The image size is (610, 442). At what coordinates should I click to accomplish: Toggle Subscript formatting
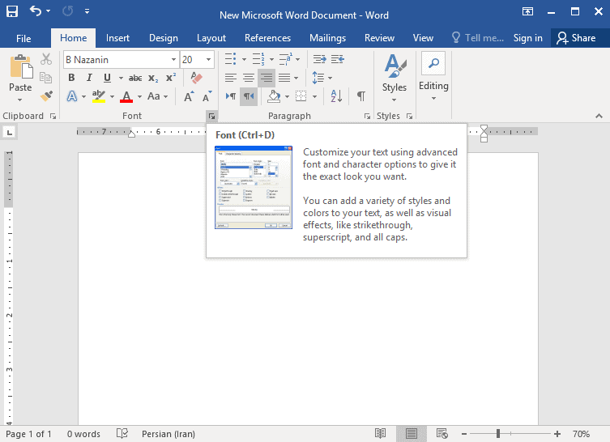(153, 78)
